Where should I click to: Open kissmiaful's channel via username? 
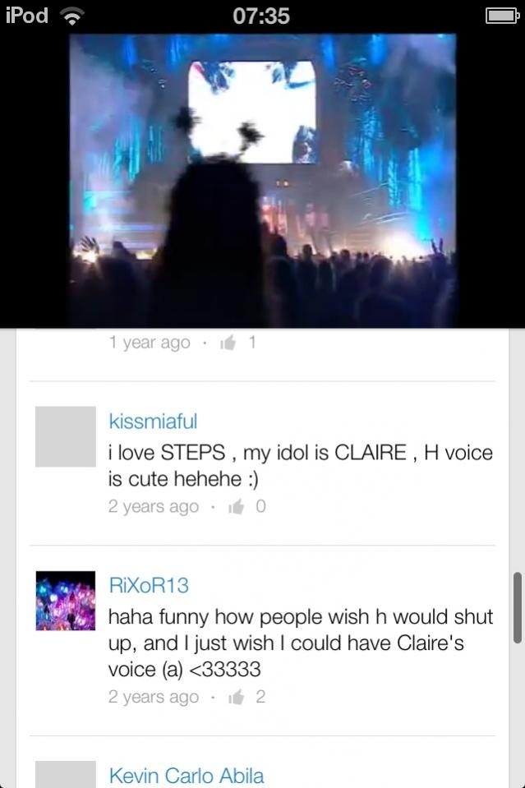(153, 422)
